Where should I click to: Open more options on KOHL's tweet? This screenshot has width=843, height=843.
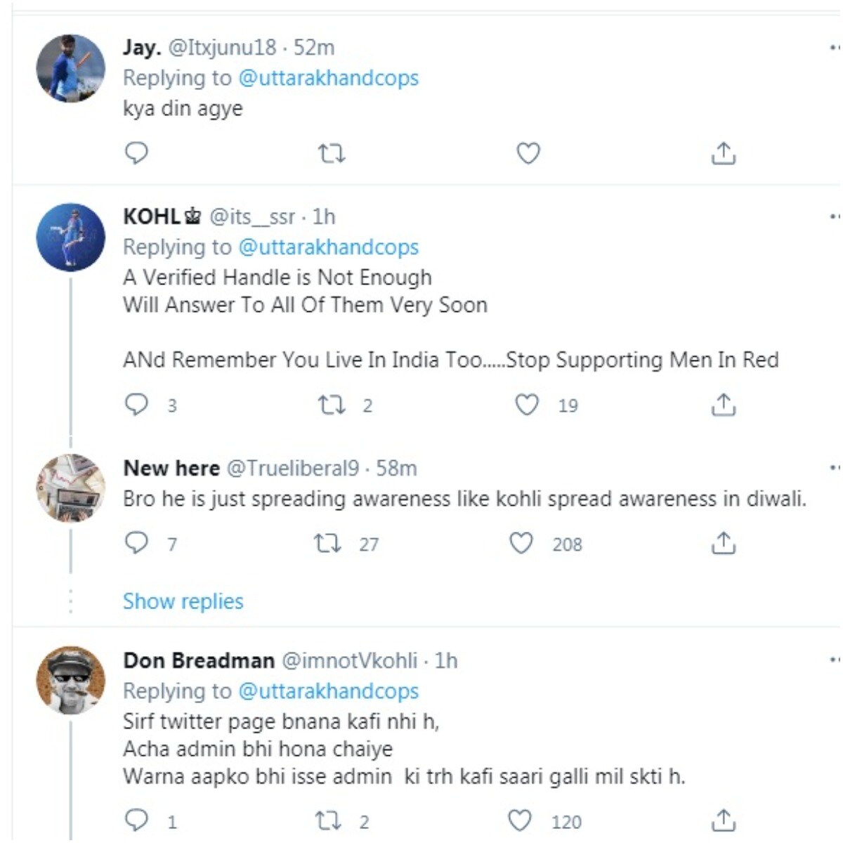point(834,216)
